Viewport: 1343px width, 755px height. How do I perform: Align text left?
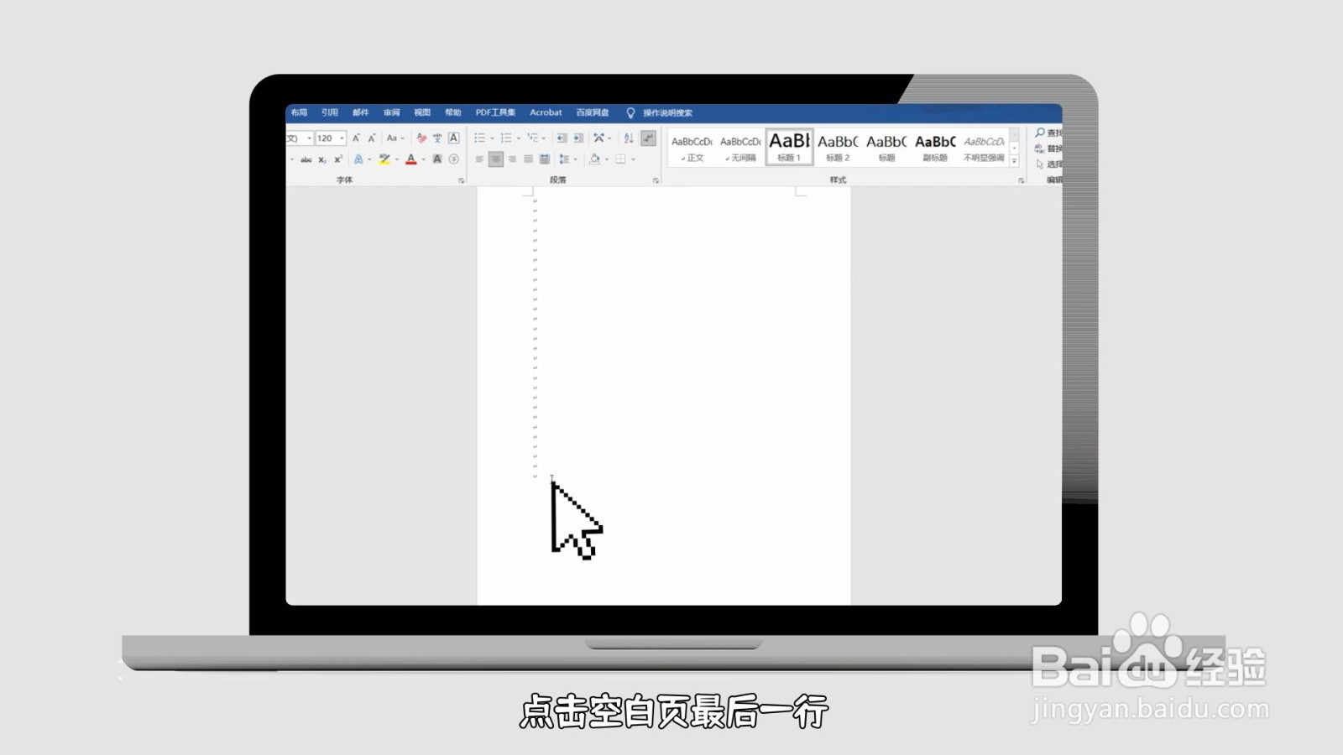pos(479,159)
